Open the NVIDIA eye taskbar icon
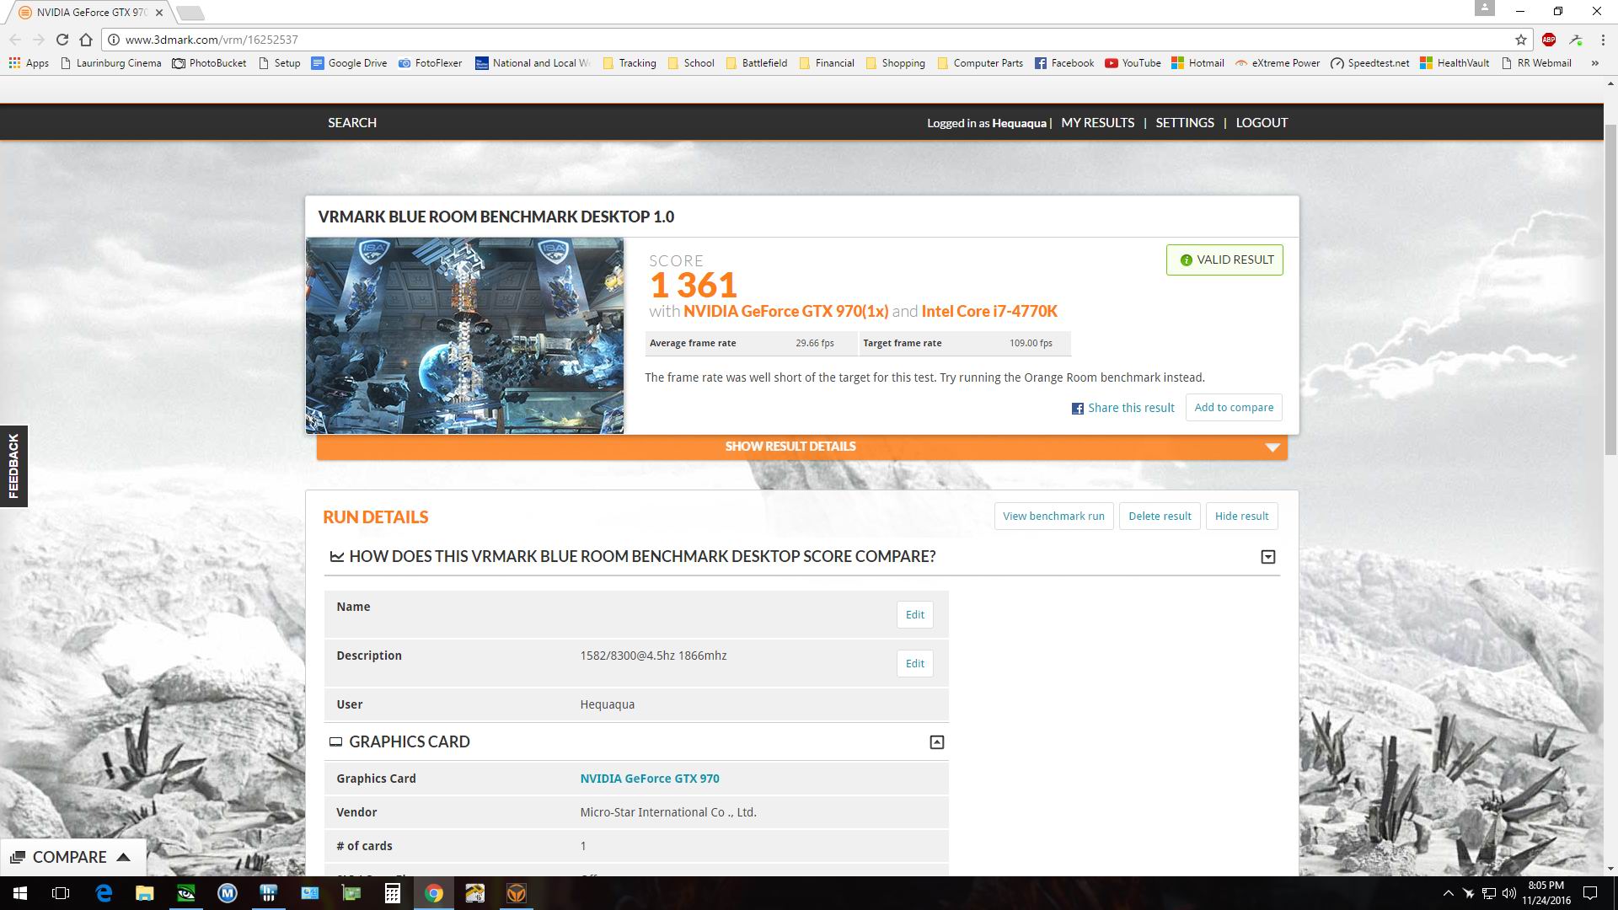This screenshot has width=1618, height=910. tap(186, 893)
